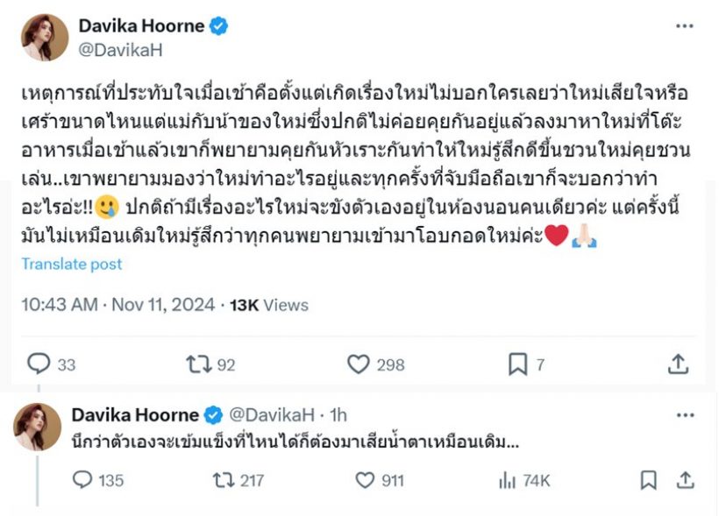719x516 pixels.
Task: Click the Translate post link
Action: (x=72, y=264)
